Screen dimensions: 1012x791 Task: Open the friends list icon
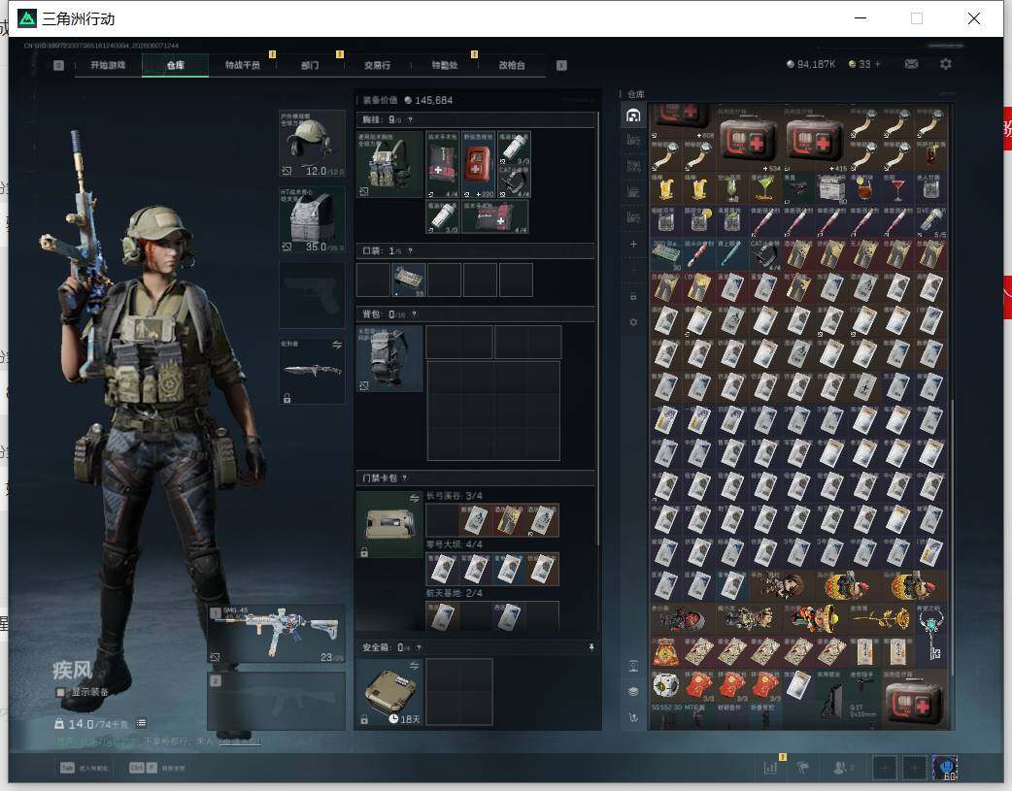(x=840, y=768)
